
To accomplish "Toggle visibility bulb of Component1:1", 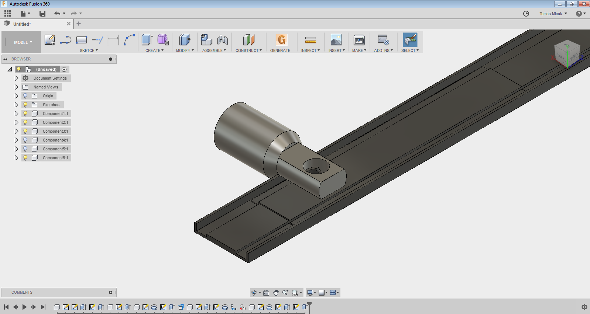I will (25, 114).
